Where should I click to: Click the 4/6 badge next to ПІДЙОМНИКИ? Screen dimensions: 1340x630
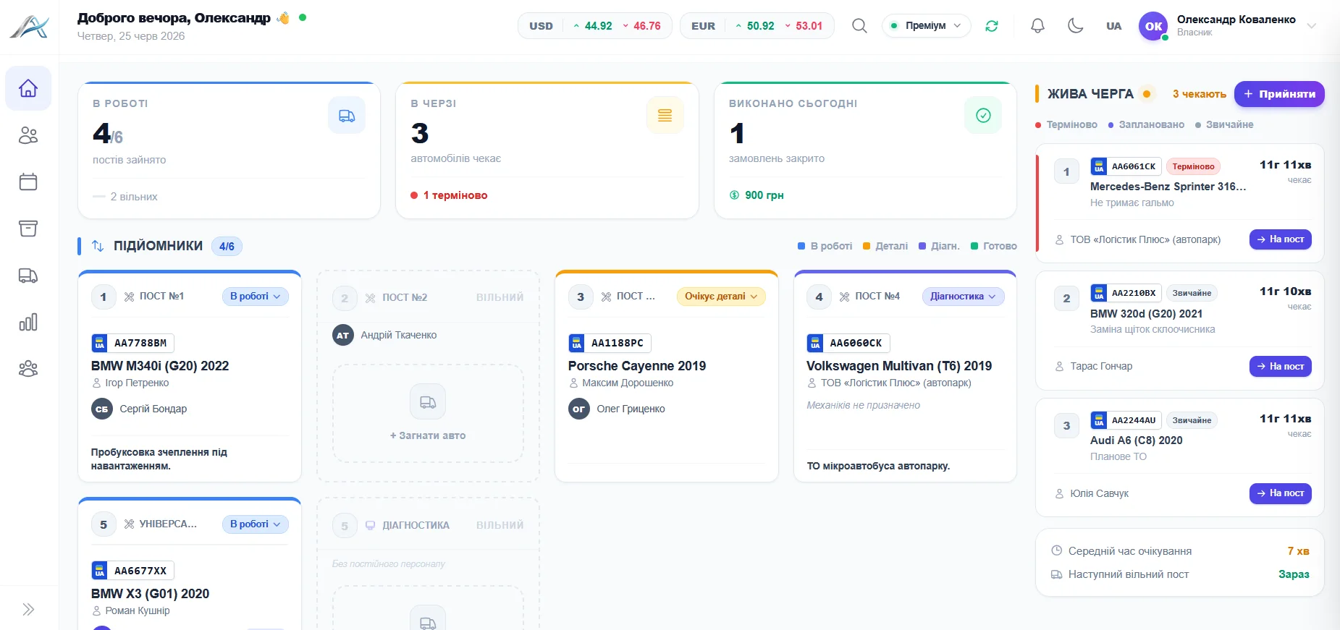(227, 246)
